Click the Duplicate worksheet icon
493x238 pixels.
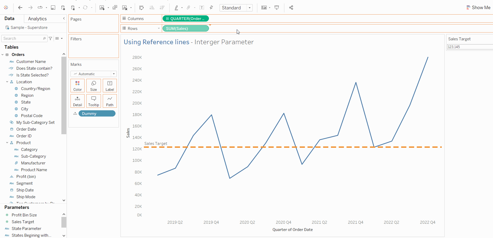(115, 8)
